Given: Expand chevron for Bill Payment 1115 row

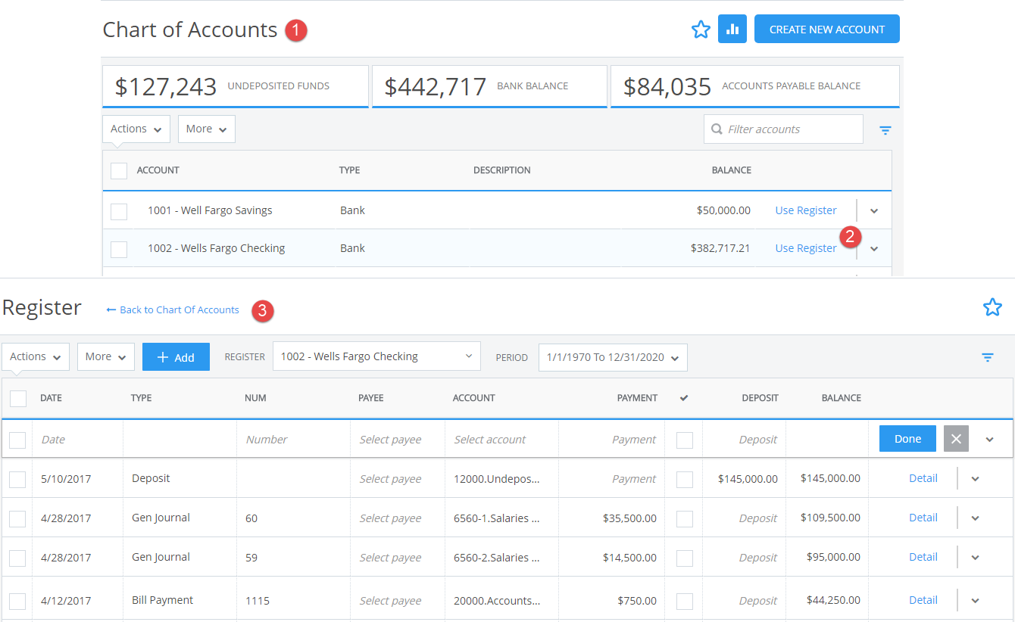Looking at the screenshot, I should [x=976, y=601].
